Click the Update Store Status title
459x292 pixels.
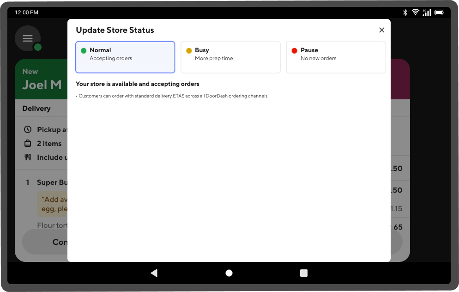[115, 30]
